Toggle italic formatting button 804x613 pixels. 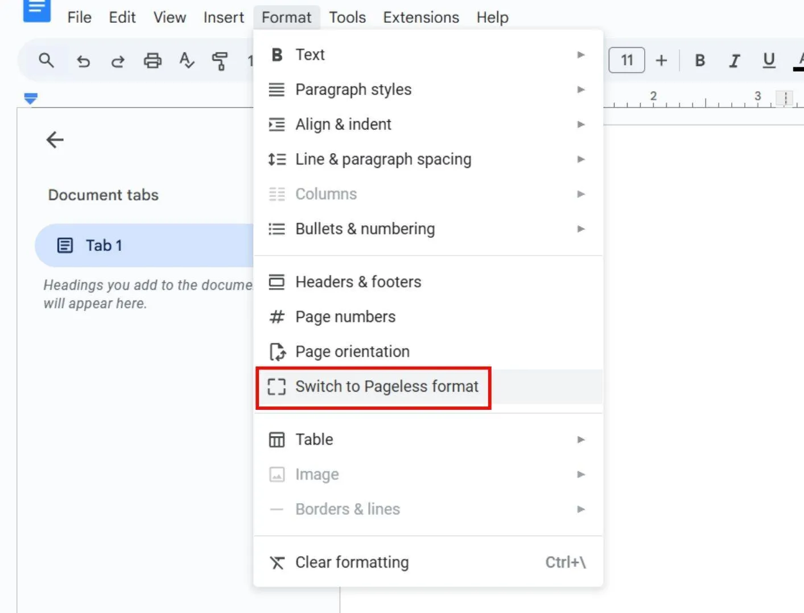(x=735, y=60)
